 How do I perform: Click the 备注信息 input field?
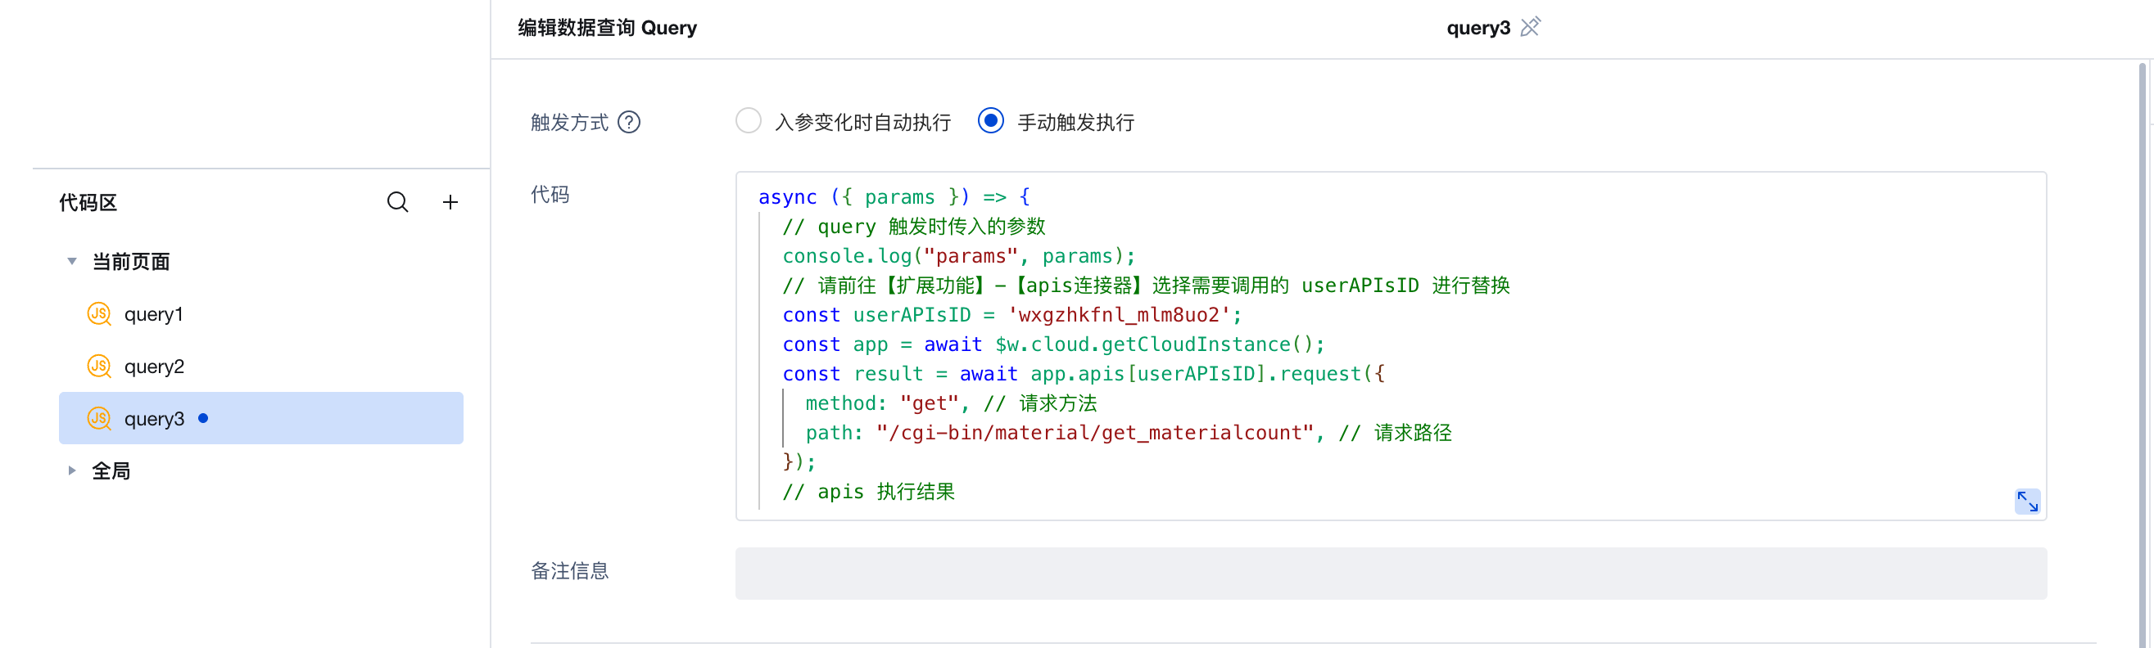point(1390,573)
